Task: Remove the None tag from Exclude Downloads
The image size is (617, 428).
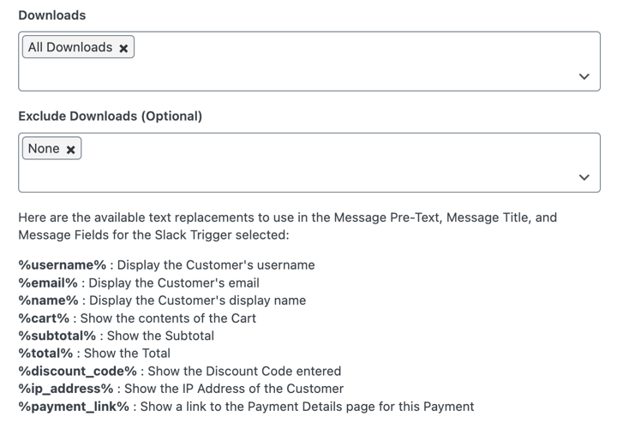Action: (71, 150)
